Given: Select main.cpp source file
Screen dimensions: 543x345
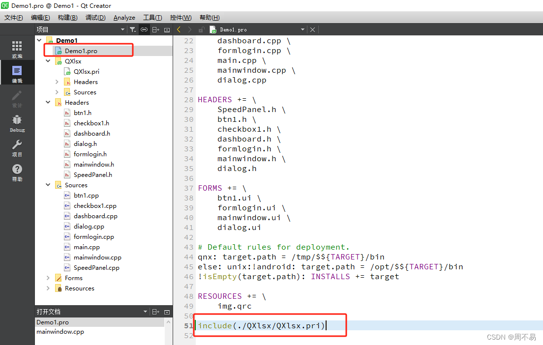Looking at the screenshot, I should point(87,247).
